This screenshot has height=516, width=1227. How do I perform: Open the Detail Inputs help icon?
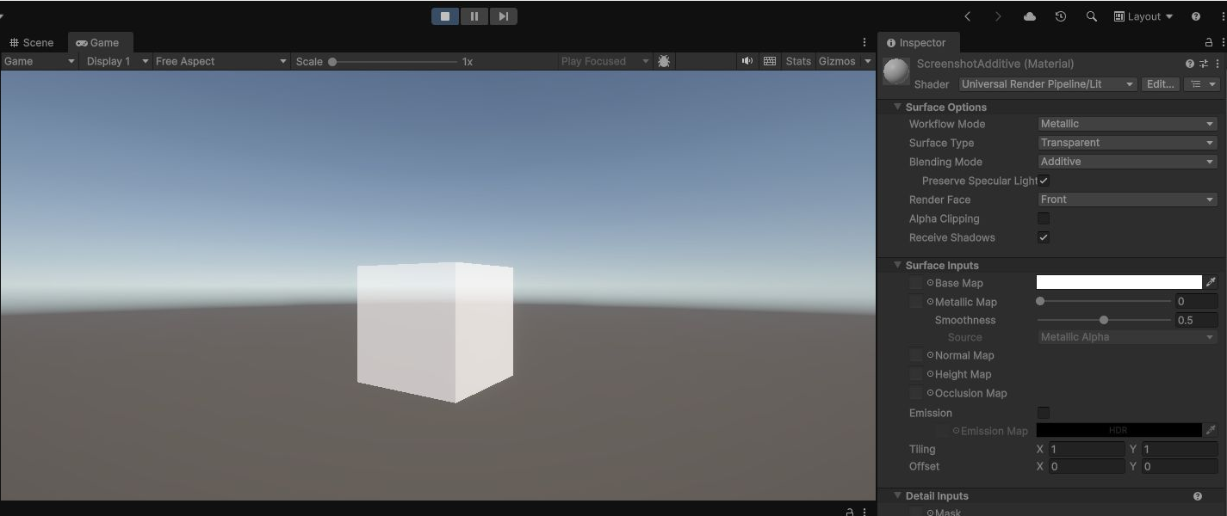(1198, 496)
